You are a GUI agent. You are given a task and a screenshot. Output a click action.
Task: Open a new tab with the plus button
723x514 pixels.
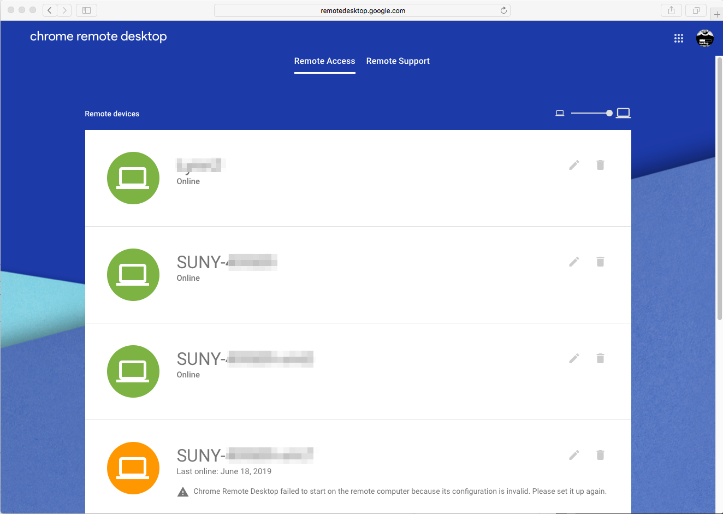point(717,14)
